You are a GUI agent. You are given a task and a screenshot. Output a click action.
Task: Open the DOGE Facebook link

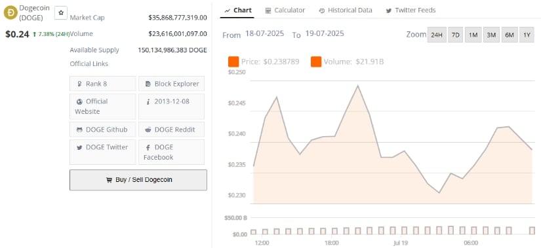click(171, 152)
